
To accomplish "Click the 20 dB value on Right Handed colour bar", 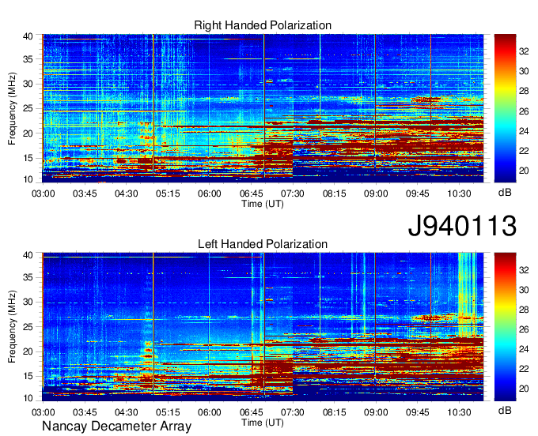I will point(524,171).
